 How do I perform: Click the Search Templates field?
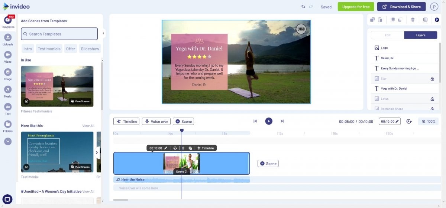click(59, 34)
